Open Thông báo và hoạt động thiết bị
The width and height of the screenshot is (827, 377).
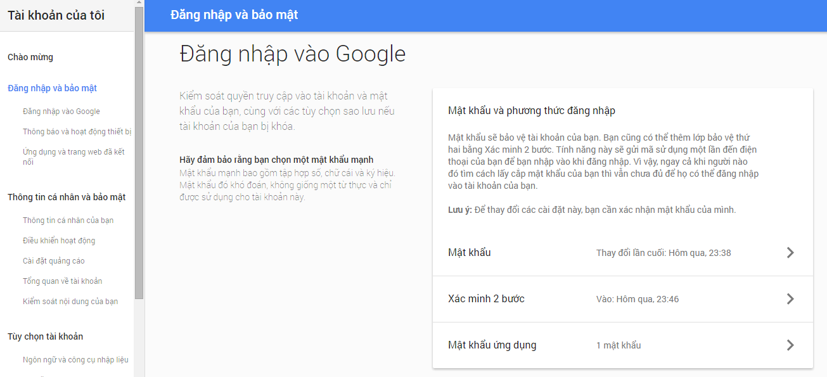point(77,132)
